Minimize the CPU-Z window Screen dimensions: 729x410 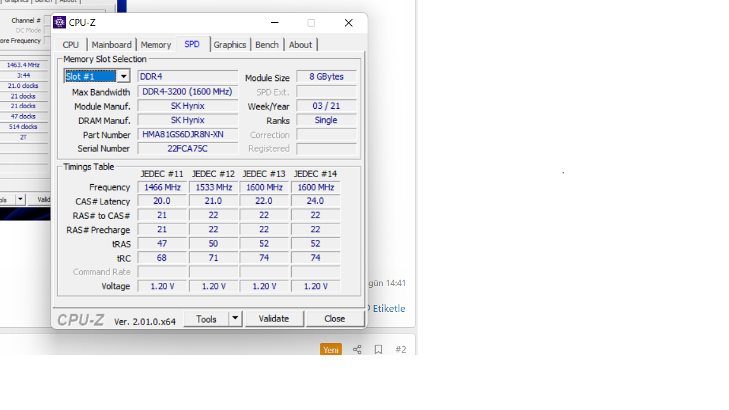(275, 22)
